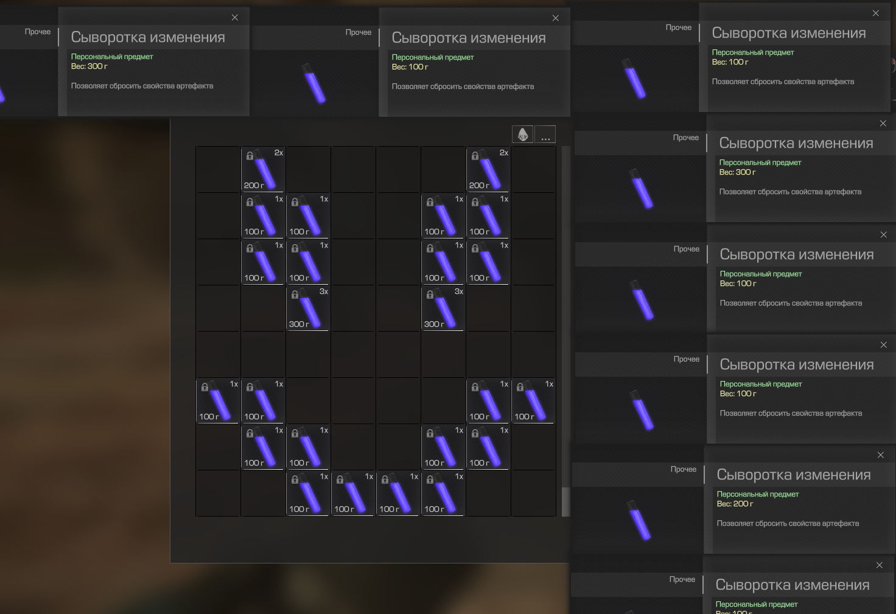Image resolution: width=896 pixels, height=614 pixels.
Task: Select the serum in the rightmost inventory column
Action: click(x=533, y=400)
